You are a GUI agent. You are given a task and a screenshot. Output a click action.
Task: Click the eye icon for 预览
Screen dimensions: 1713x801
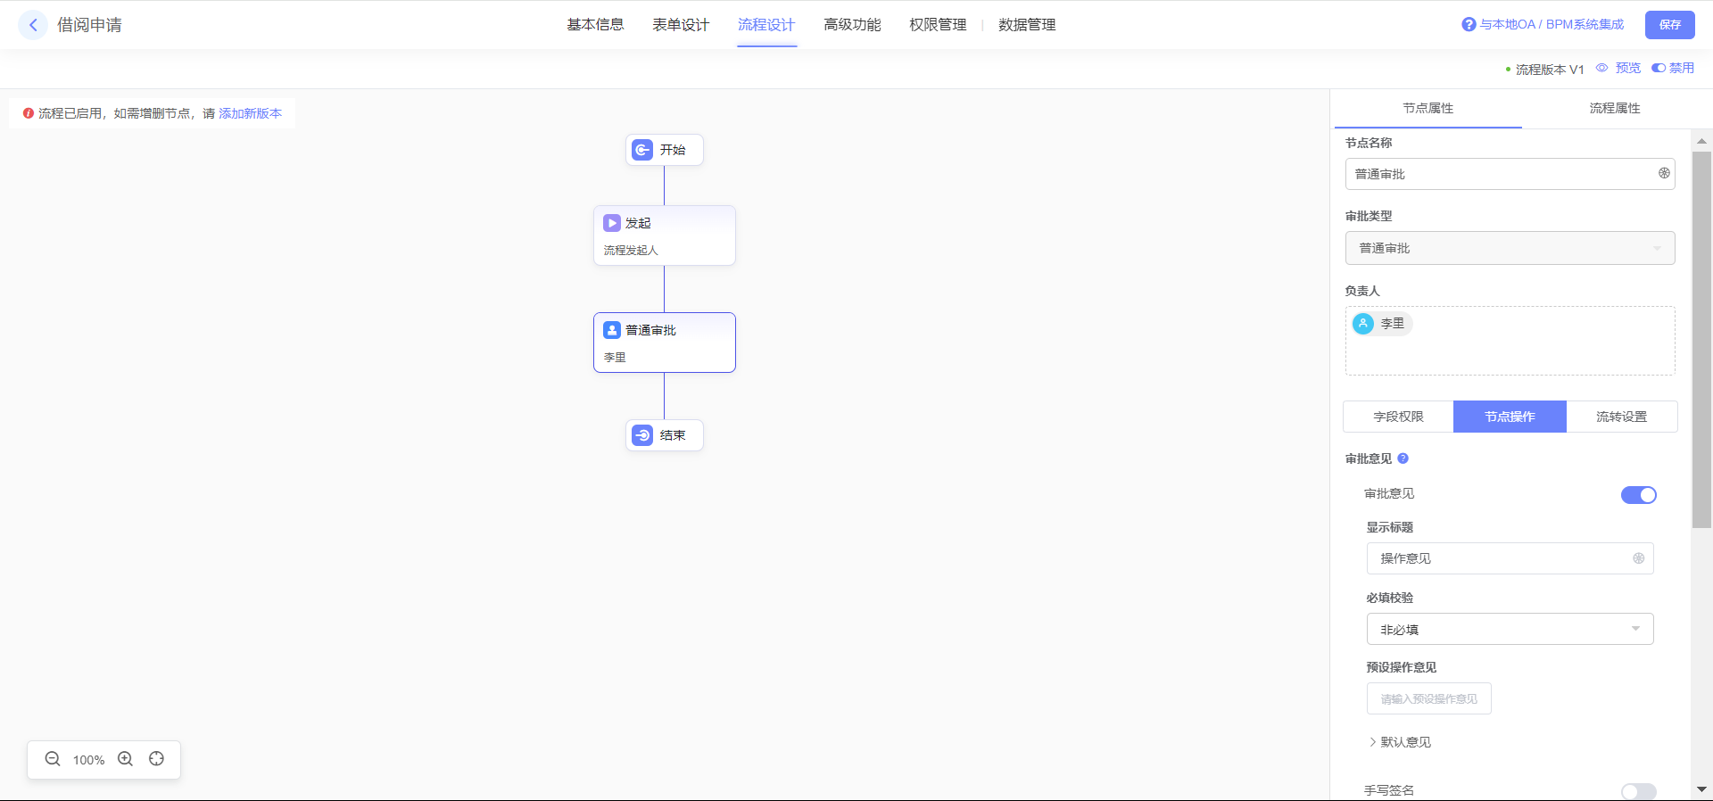pyautogui.click(x=1601, y=68)
